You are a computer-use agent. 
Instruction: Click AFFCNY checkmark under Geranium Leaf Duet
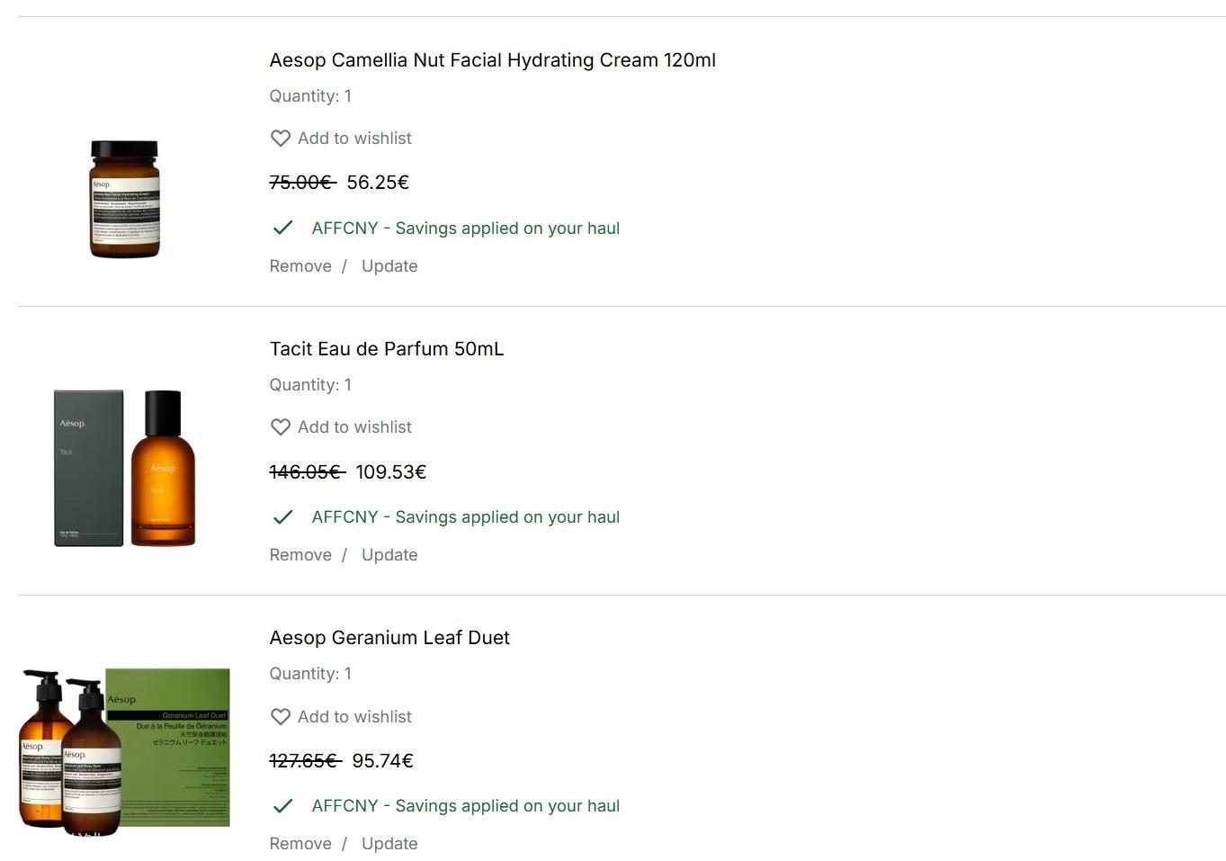tap(282, 806)
